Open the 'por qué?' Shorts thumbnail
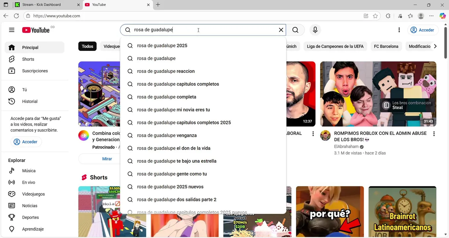449x238 pixels. click(330, 212)
